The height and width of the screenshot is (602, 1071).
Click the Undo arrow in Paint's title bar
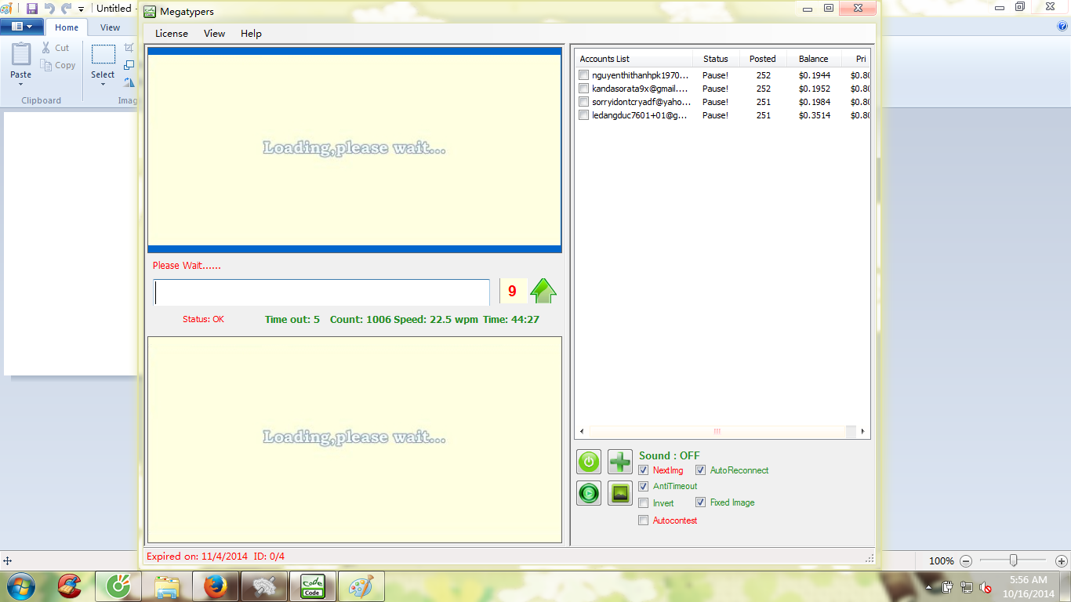pyautogui.click(x=49, y=8)
